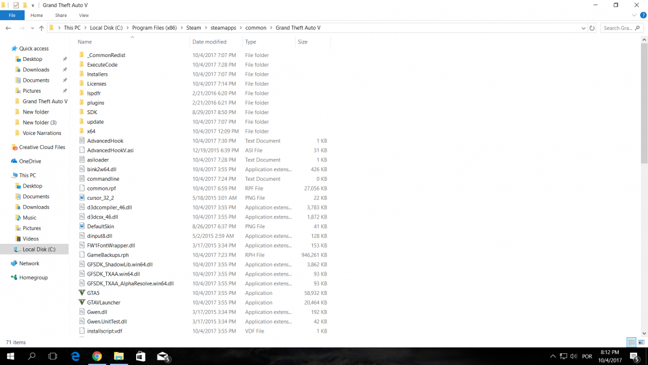Viewport: 648px width, 365px height.
Task: Select installscript.vdf file name
Action: 104,331
